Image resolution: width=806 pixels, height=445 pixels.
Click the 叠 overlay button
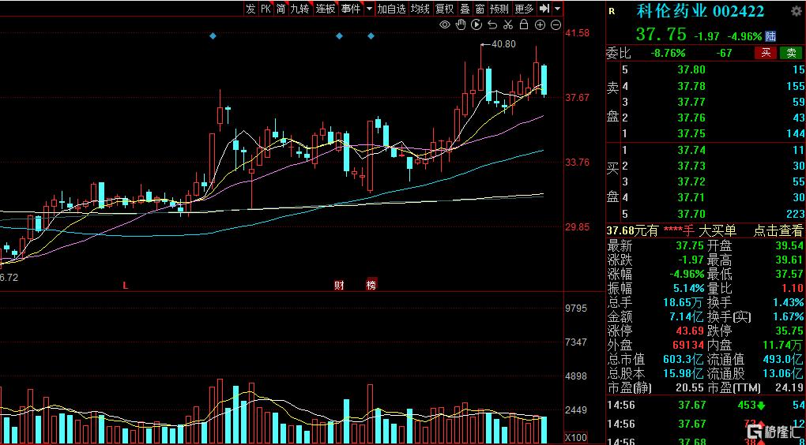(x=465, y=9)
